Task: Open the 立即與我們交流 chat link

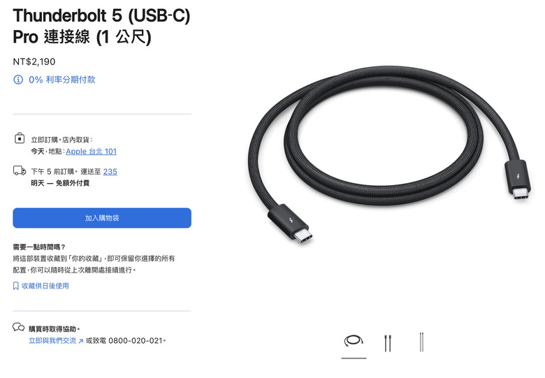Action: [52, 340]
